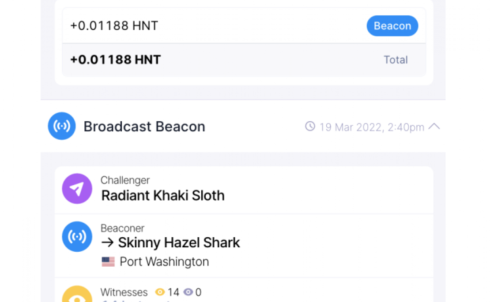This screenshot has width=490, height=302.
Task: Click the purple Challenger paper-plane icon
Action: click(x=77, y=189)
